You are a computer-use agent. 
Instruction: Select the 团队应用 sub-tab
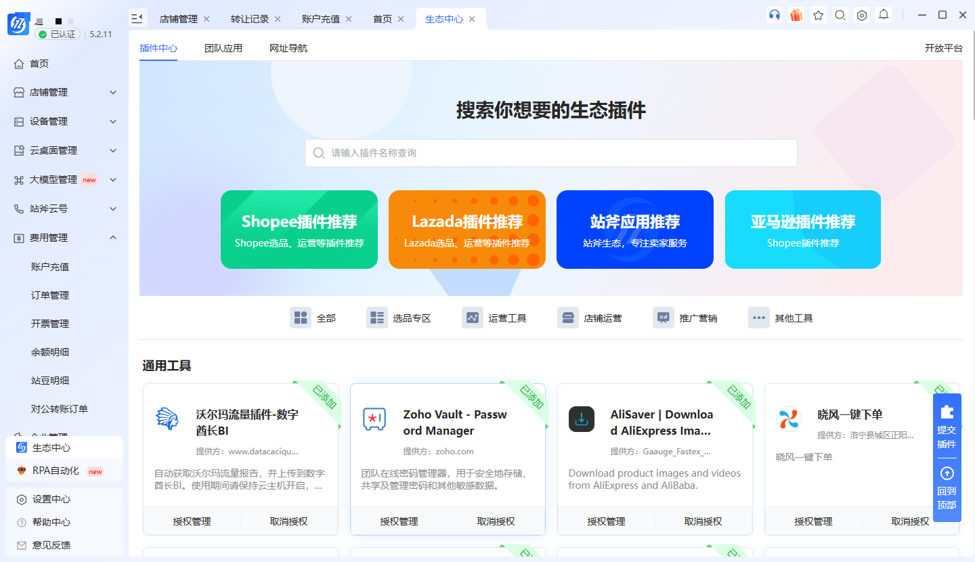223,48
